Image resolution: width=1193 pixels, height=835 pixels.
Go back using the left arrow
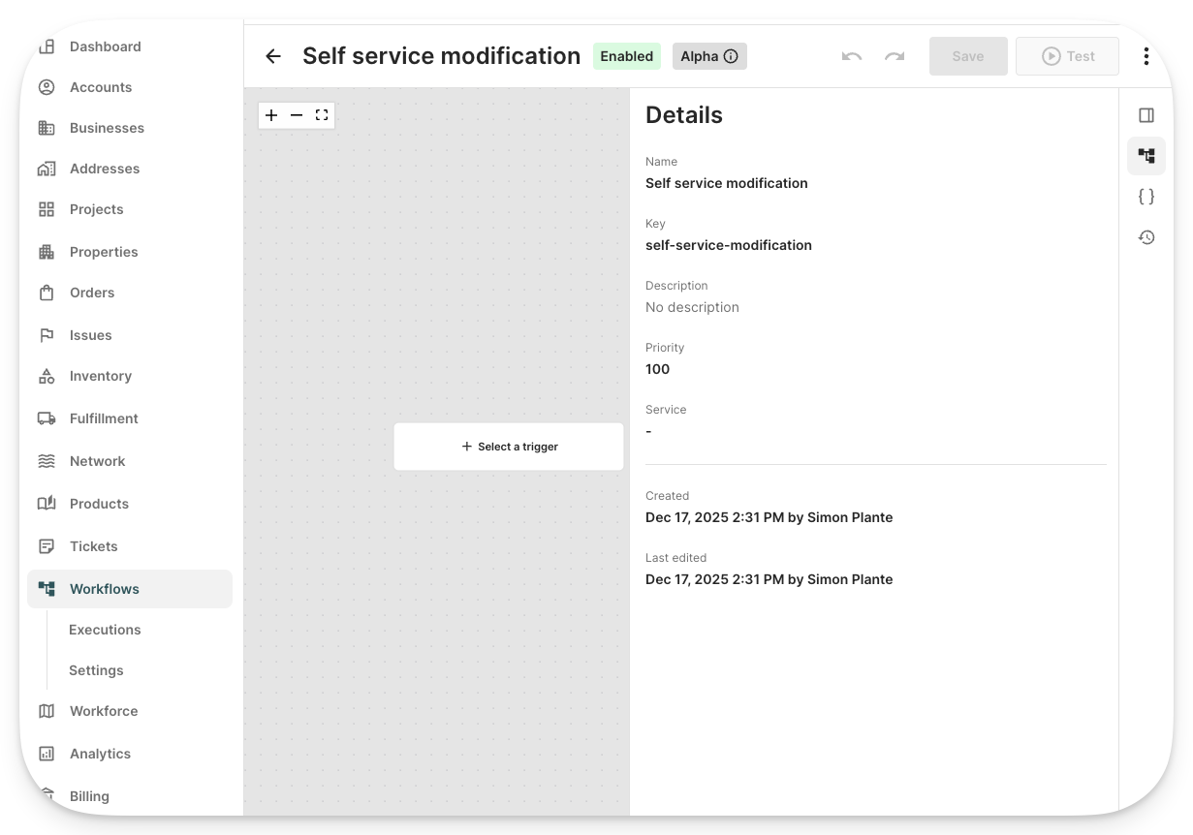coord(273,56)
